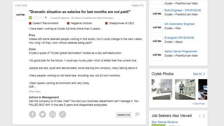Flag this review as inappropriate
This screenshot has height=126, width=224.
click(x=137, y=115)
